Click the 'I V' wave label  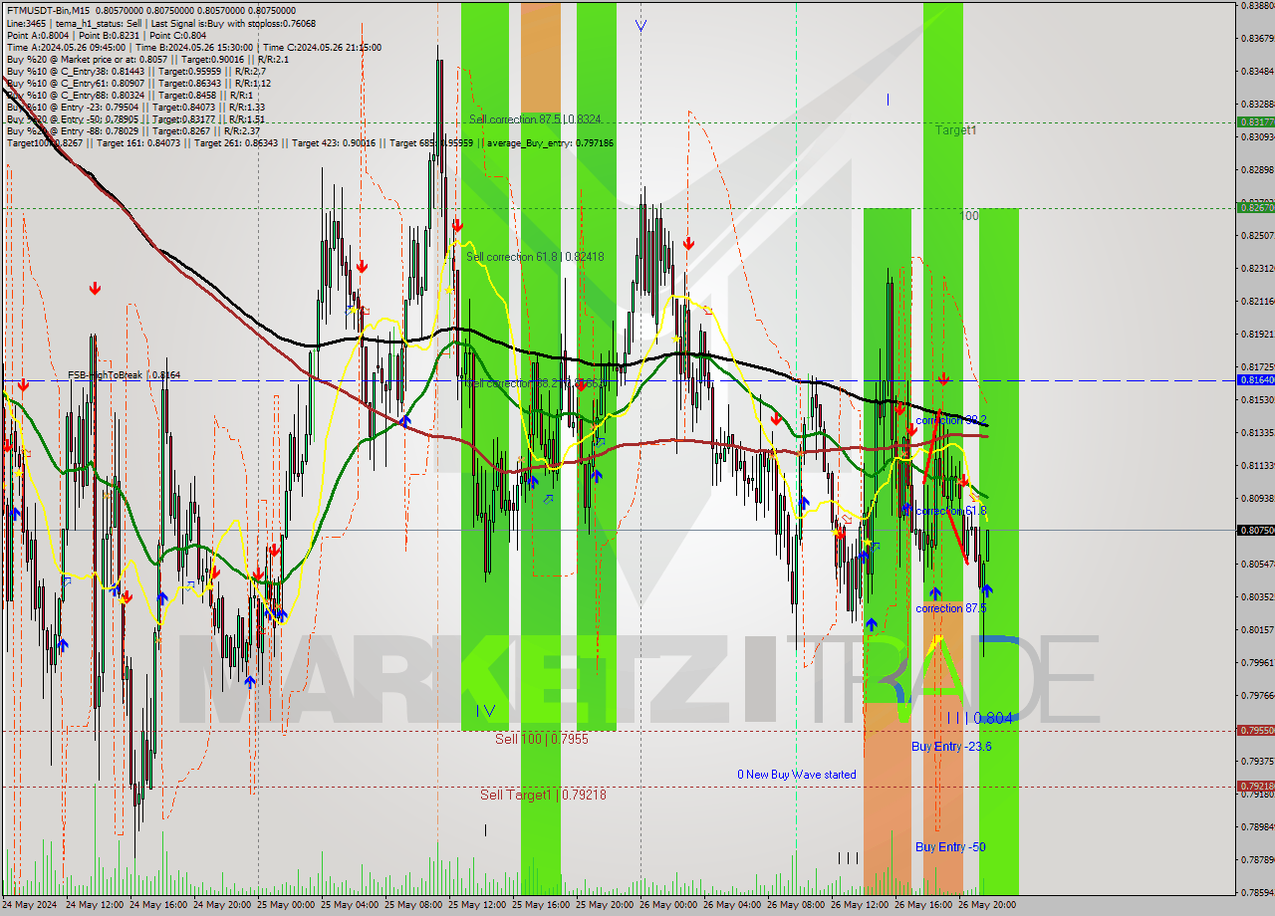pos(485,710)
